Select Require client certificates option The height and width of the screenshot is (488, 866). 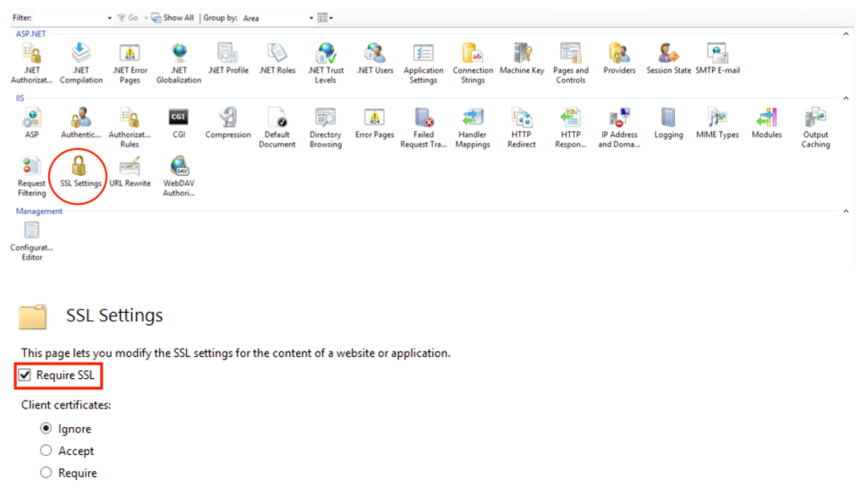(x=46, y=473)
